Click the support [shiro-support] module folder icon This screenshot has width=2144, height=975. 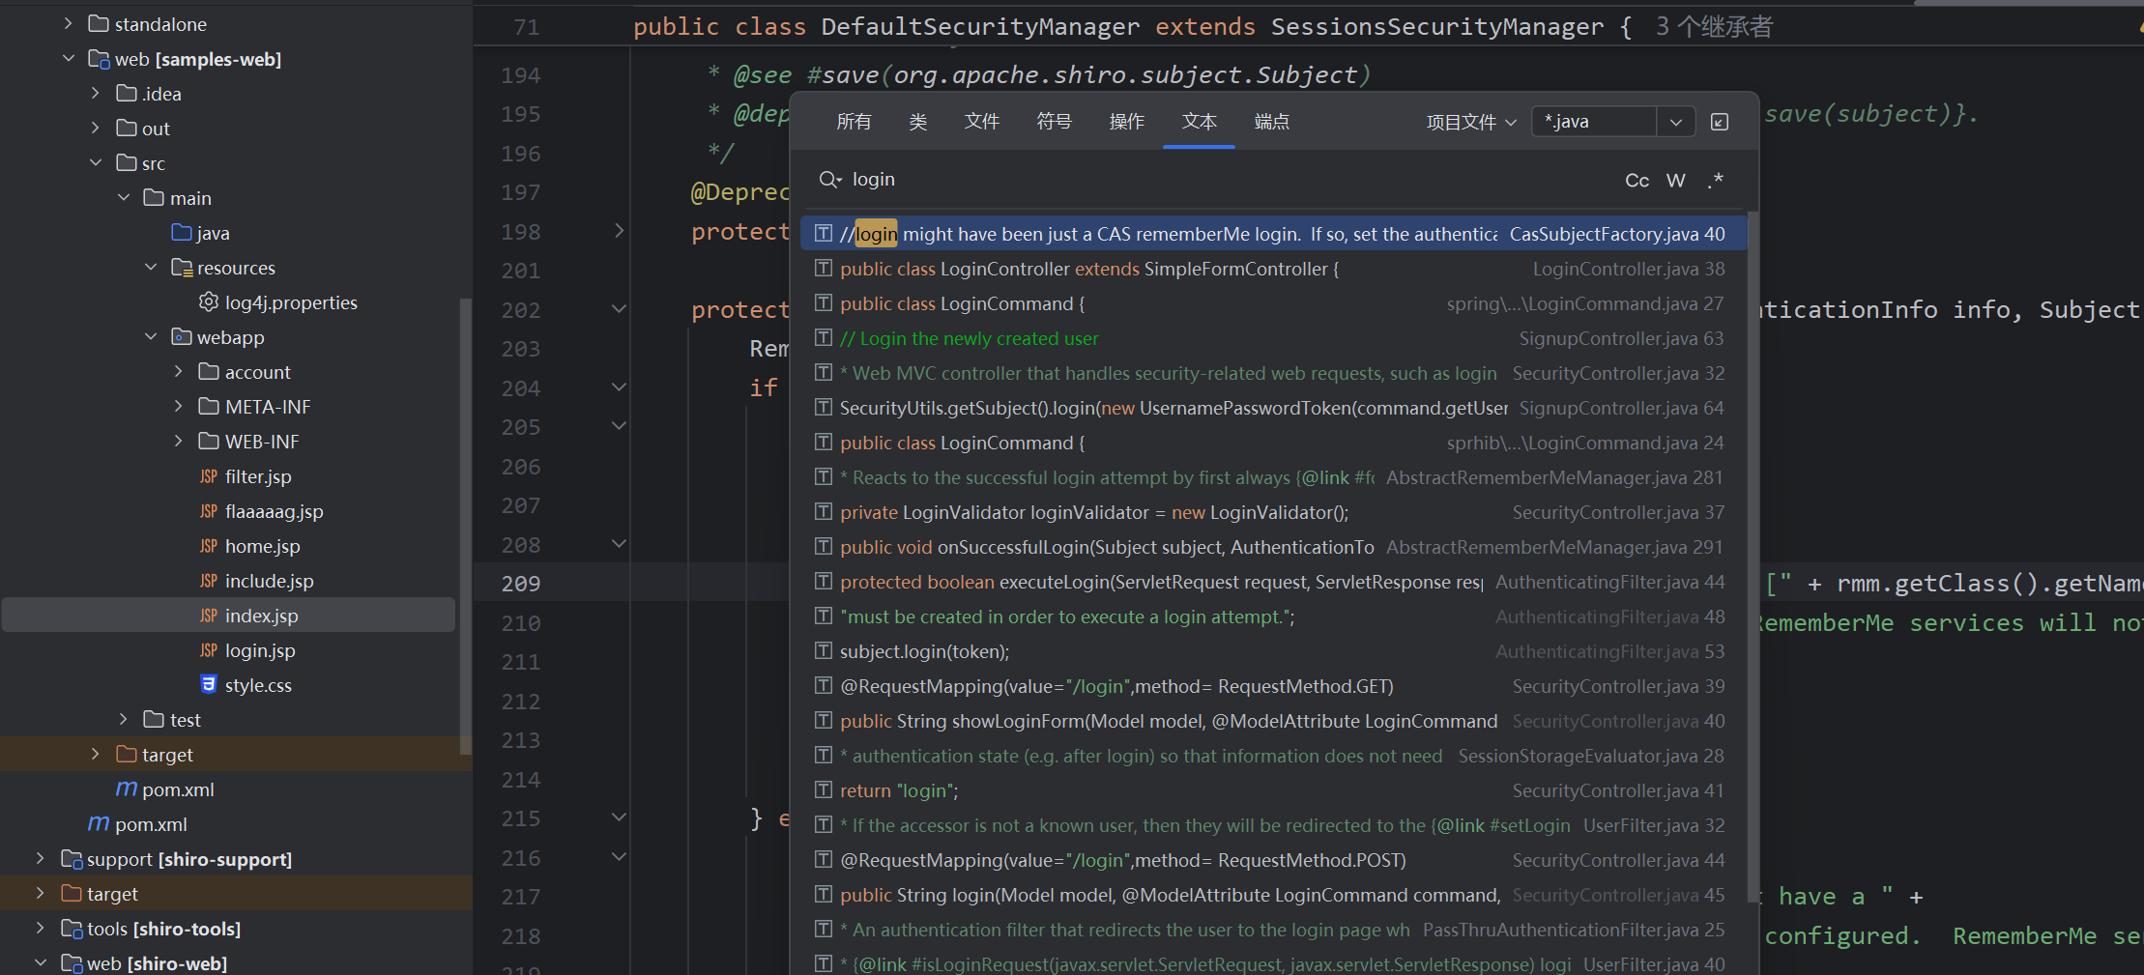coord(71,859)
